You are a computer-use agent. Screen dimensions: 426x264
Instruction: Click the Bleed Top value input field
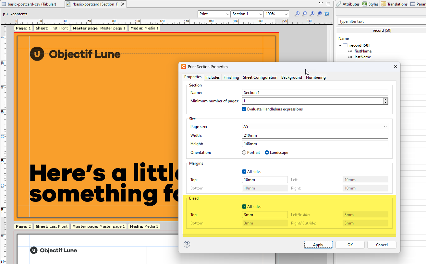click(x=264, y=215)
